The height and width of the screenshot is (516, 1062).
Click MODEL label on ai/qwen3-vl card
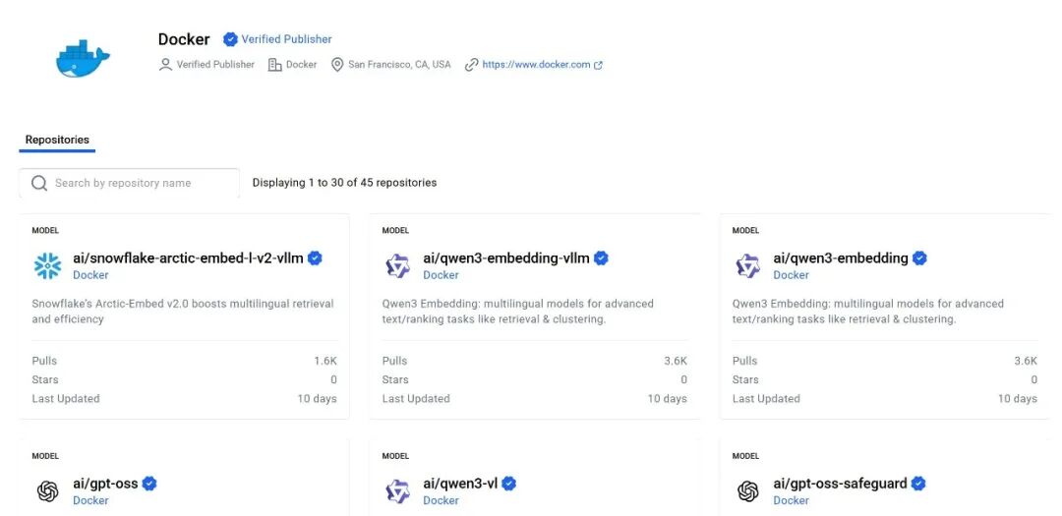(395, 456)
